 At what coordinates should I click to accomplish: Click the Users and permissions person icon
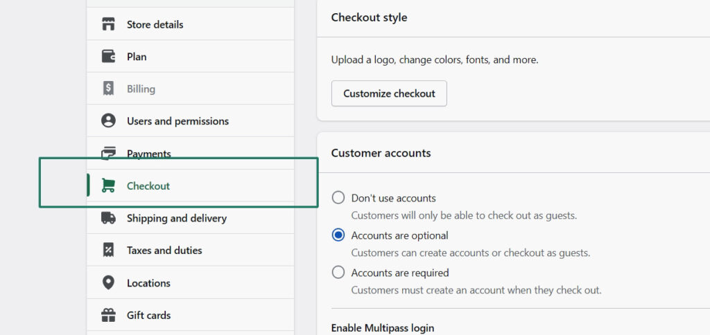[108, 120]
